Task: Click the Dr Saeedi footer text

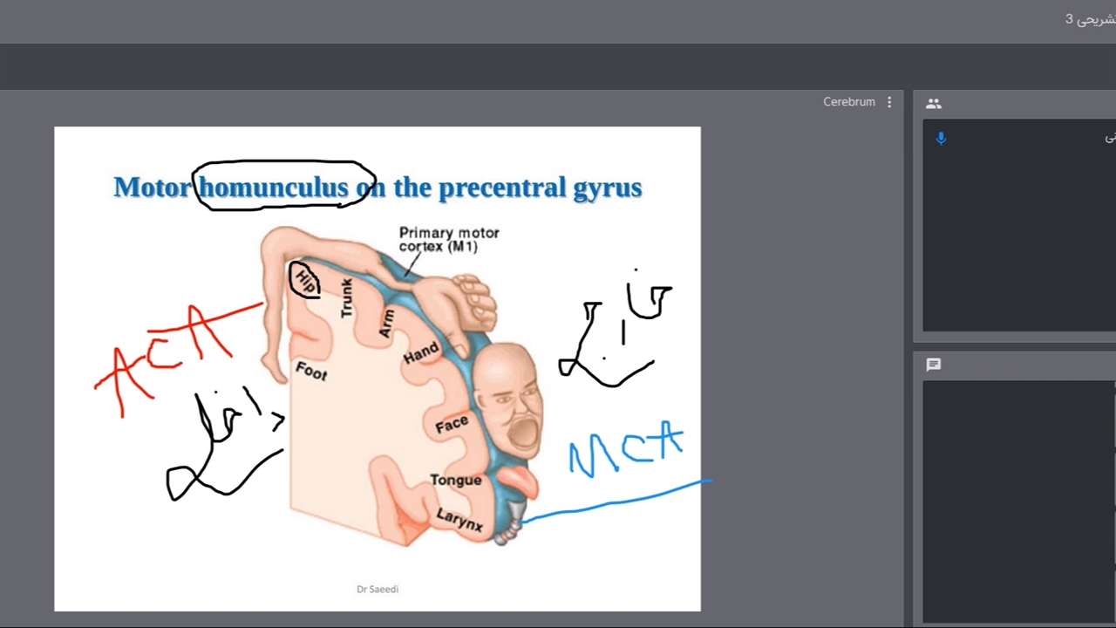Action: click(x=378, y=589)
